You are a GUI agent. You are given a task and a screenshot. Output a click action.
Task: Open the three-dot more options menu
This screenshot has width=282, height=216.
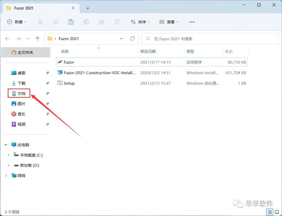[x=192, y=22]
